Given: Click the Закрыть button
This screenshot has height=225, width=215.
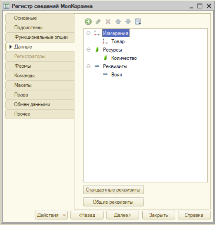Looking at the screenshot, I should click(159, 215).
